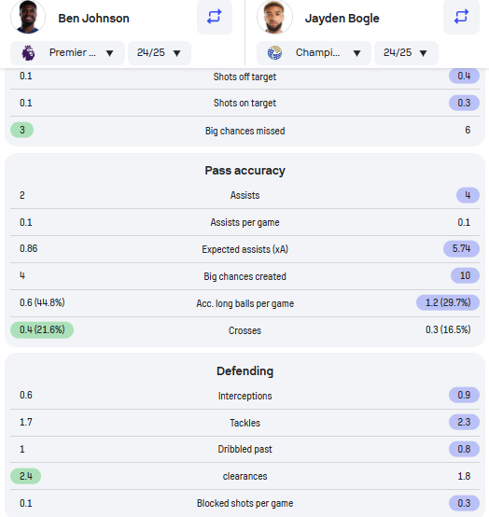Viewport: 489px width, 517px height.
Task: Open Jayden Bogle's Championship league dropdown
Action: click(314, 53)
